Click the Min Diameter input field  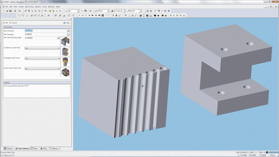pos(46,34)
